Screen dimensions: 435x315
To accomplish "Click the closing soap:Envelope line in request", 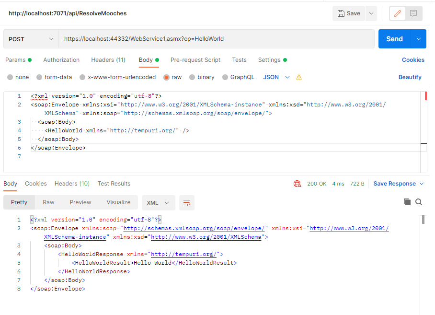I will [x=58, y=148].
